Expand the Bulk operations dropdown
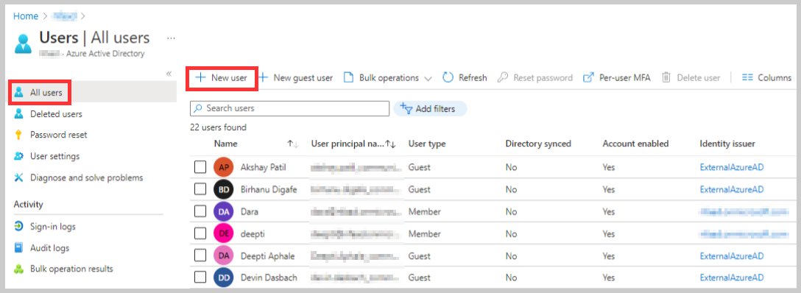 (x=428, y=78)
